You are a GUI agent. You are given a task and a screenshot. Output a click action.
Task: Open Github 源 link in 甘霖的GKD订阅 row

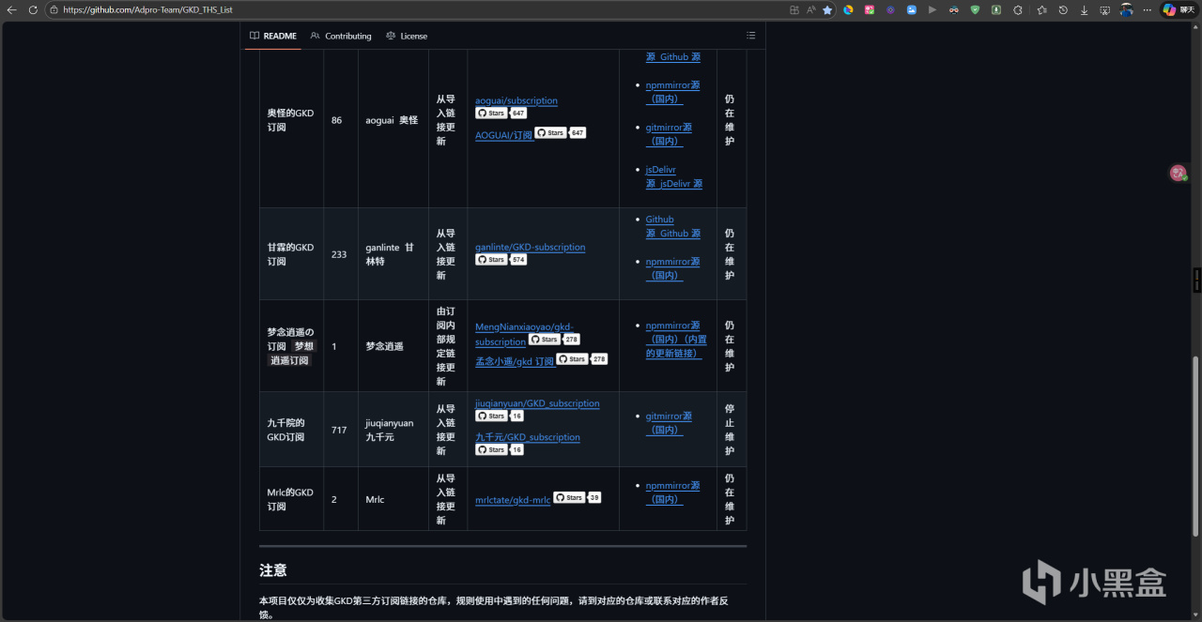673,226
